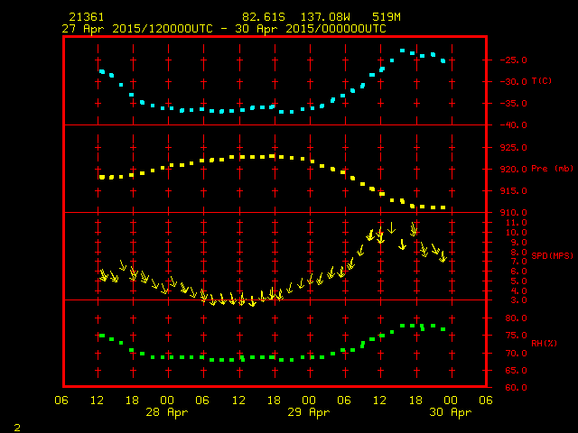Click the 915.0 pressure tick value
578x433 pixels.
tap(513, 191)
